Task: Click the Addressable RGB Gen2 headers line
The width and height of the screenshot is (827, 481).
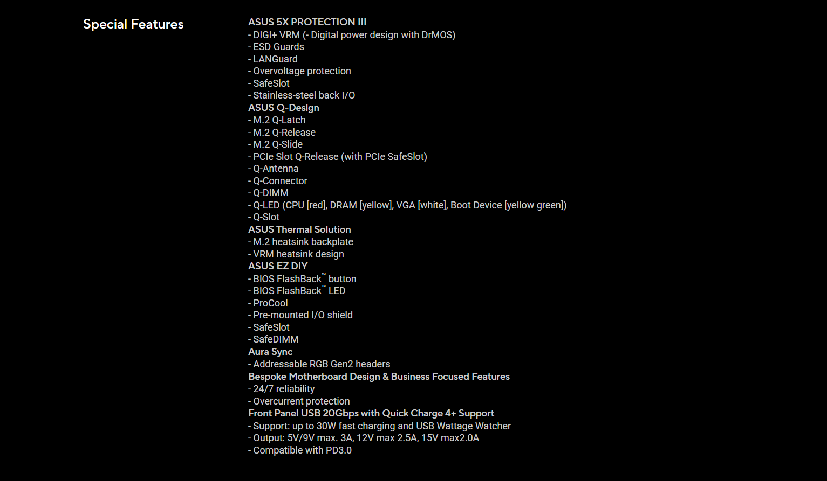Action: click(319, 364)
